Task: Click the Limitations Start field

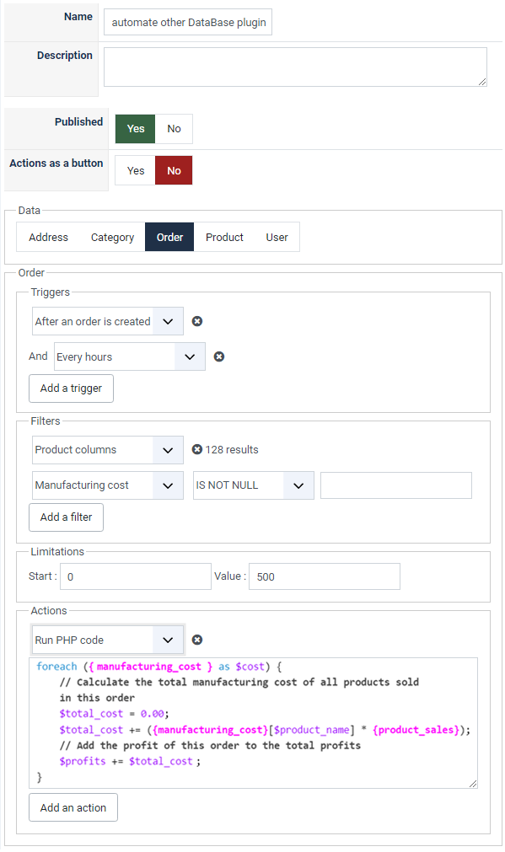Action: (136, 576)
